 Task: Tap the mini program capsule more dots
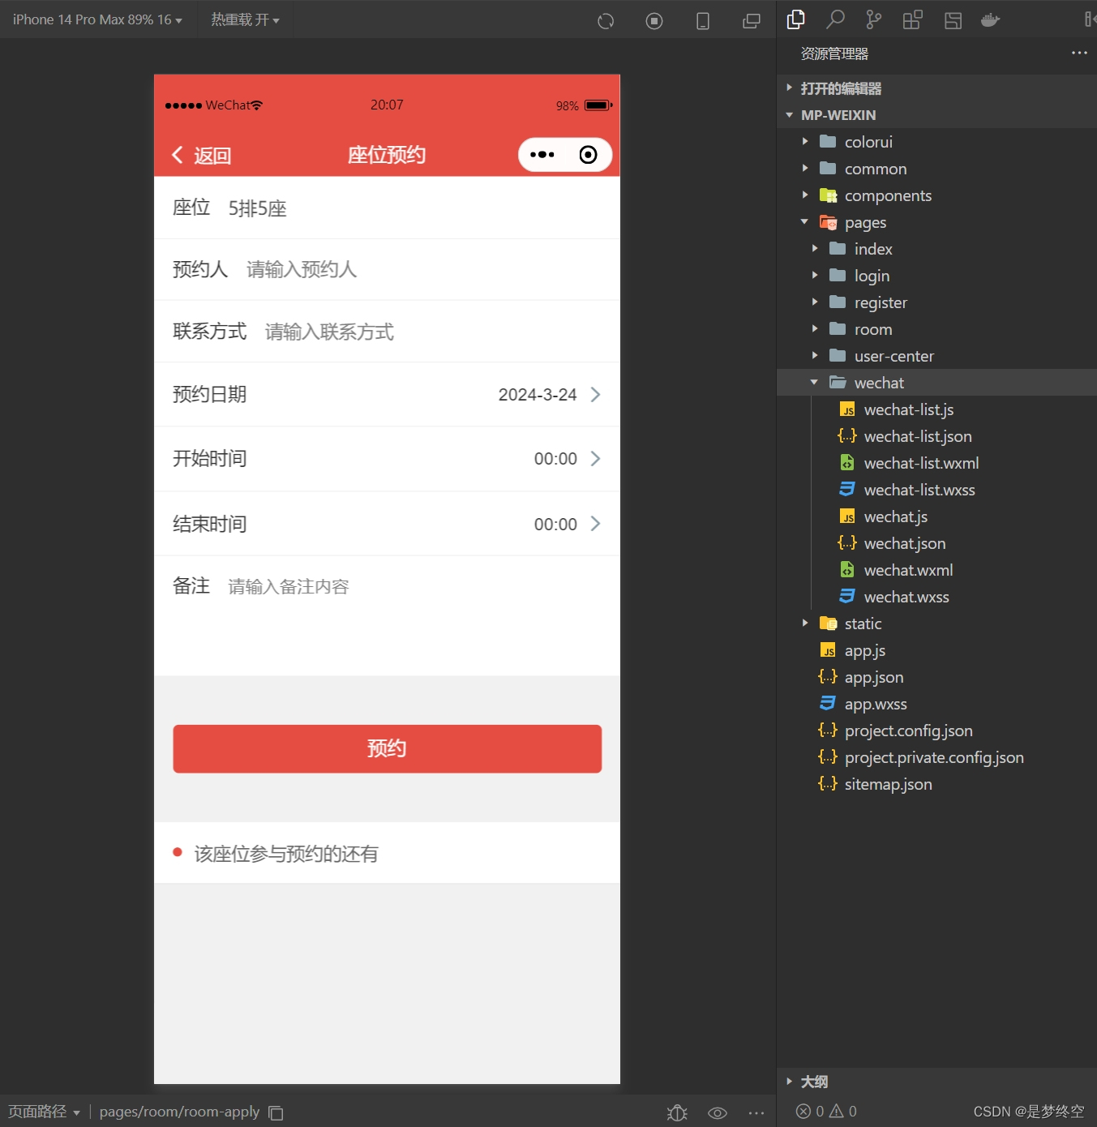click(542, 155)
